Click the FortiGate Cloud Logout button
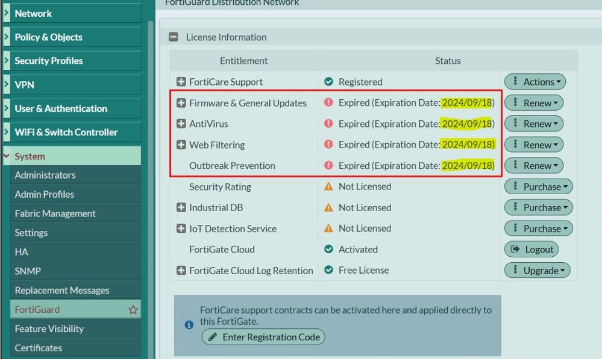The image size is (602, 359). click(531, 249)
